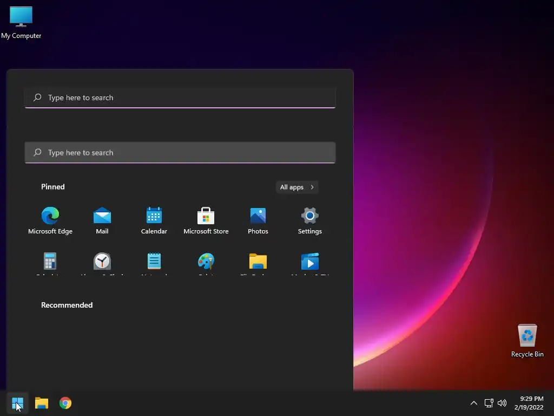Show hidden system tray icons
Image resolution: width=554 pixels, height=416 pixels.
click(x=474, y=403)
